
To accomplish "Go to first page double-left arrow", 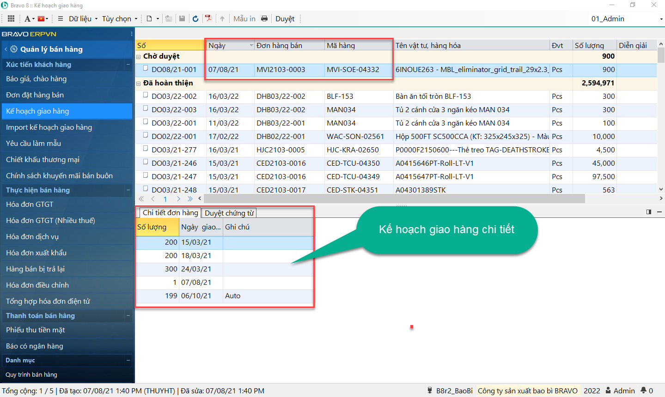I will point(141,199).
